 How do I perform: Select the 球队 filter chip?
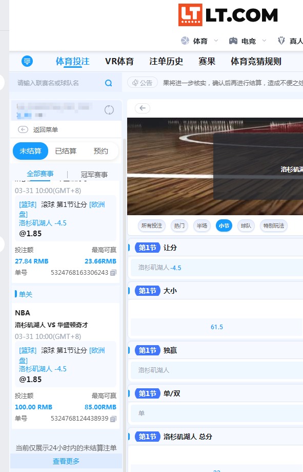[246, 225]
